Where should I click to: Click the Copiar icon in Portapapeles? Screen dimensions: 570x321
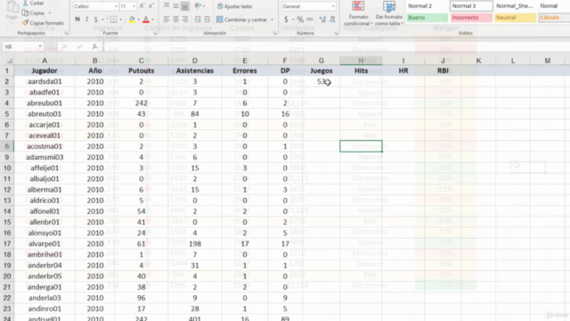(x=25, y=13)
